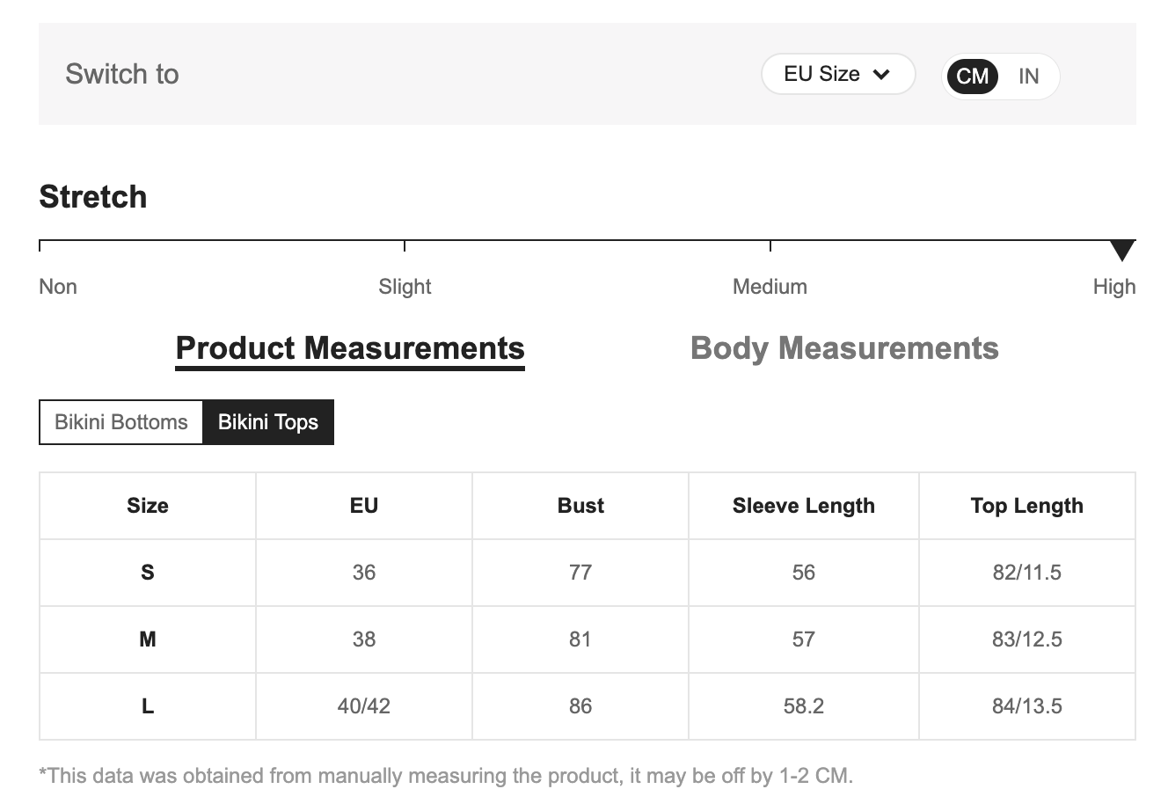This screenshot has height=811, width=1168.
Task: Click the Bust column header
Action: point(580,506)
